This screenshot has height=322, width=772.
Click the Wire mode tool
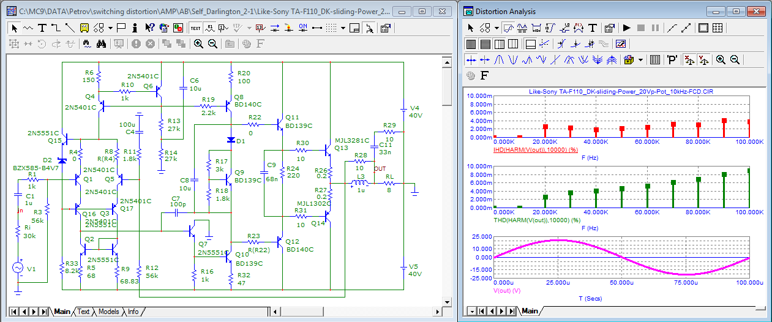[56, 28]
